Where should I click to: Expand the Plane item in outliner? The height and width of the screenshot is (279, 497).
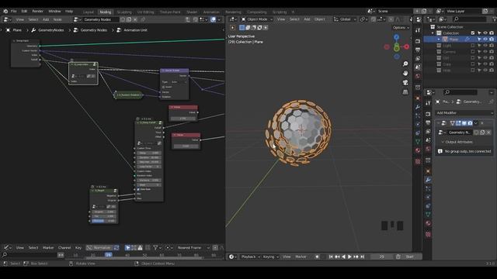(x=439, y=40)
